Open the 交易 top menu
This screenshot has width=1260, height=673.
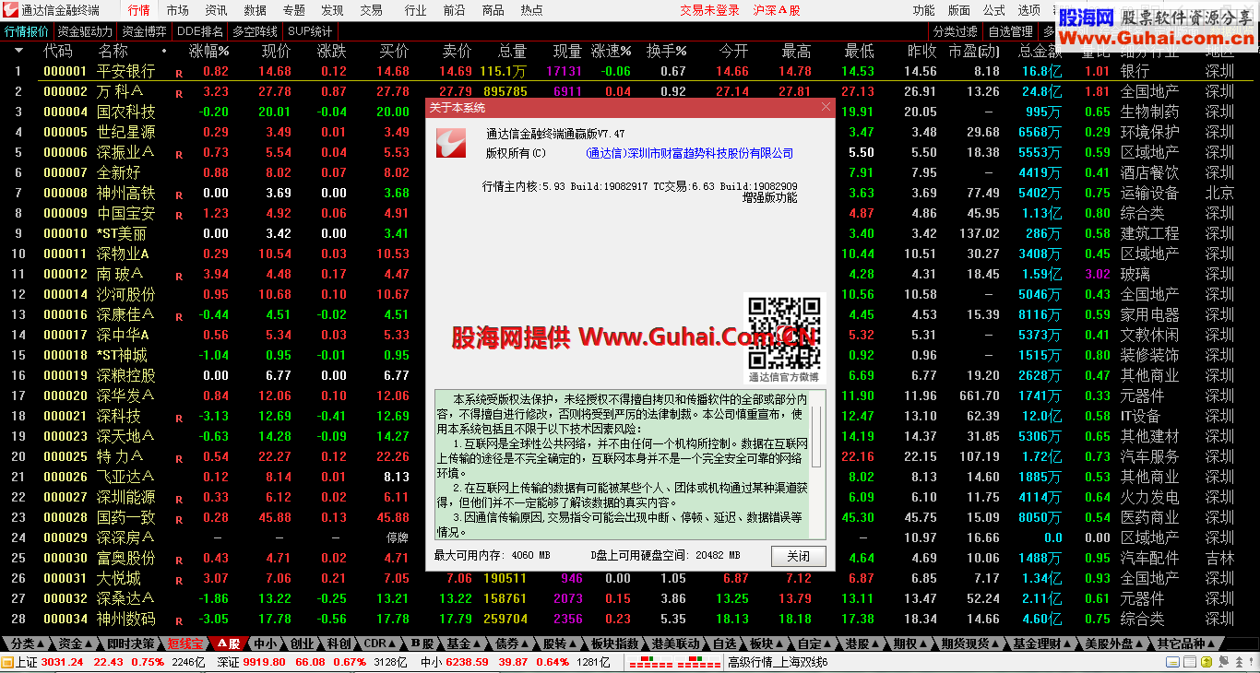point(371,10)
